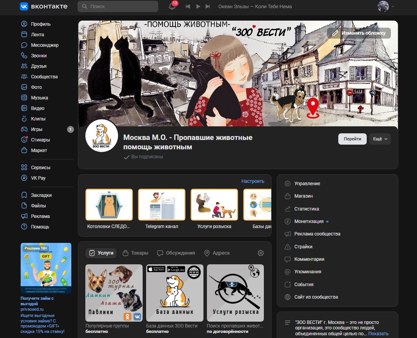
Task: Open notifications bell icon
Action: (172, 6)
